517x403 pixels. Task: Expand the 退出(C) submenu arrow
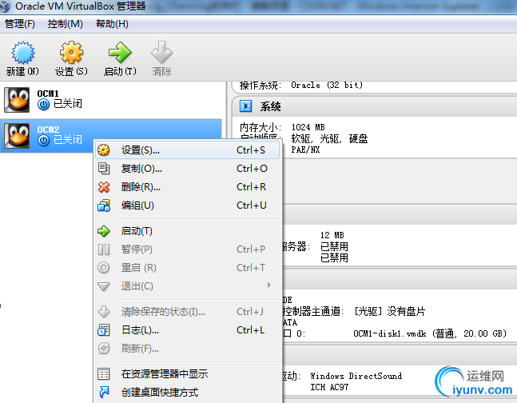(269, 285)
